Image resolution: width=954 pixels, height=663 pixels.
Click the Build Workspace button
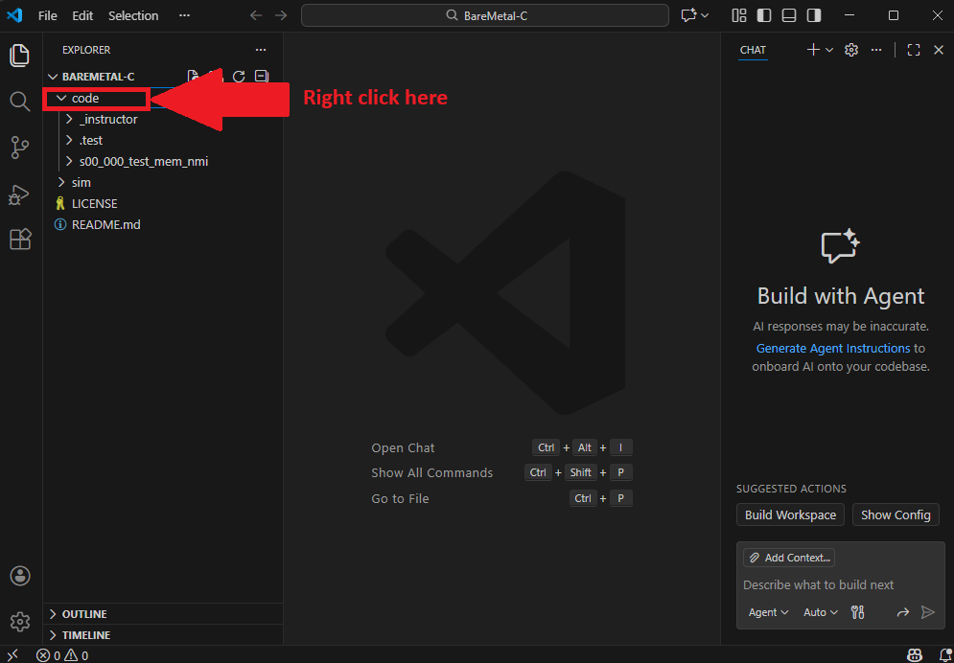[x=790, y=514]
